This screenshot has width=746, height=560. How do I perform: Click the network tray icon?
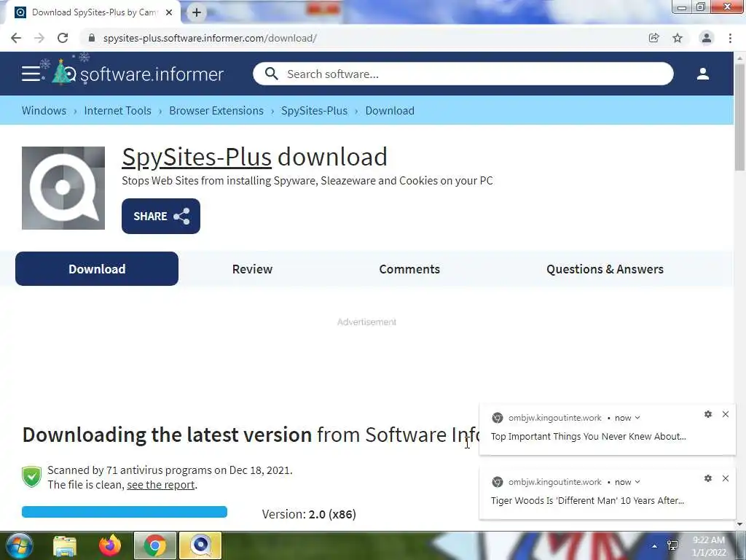[672, 545]
